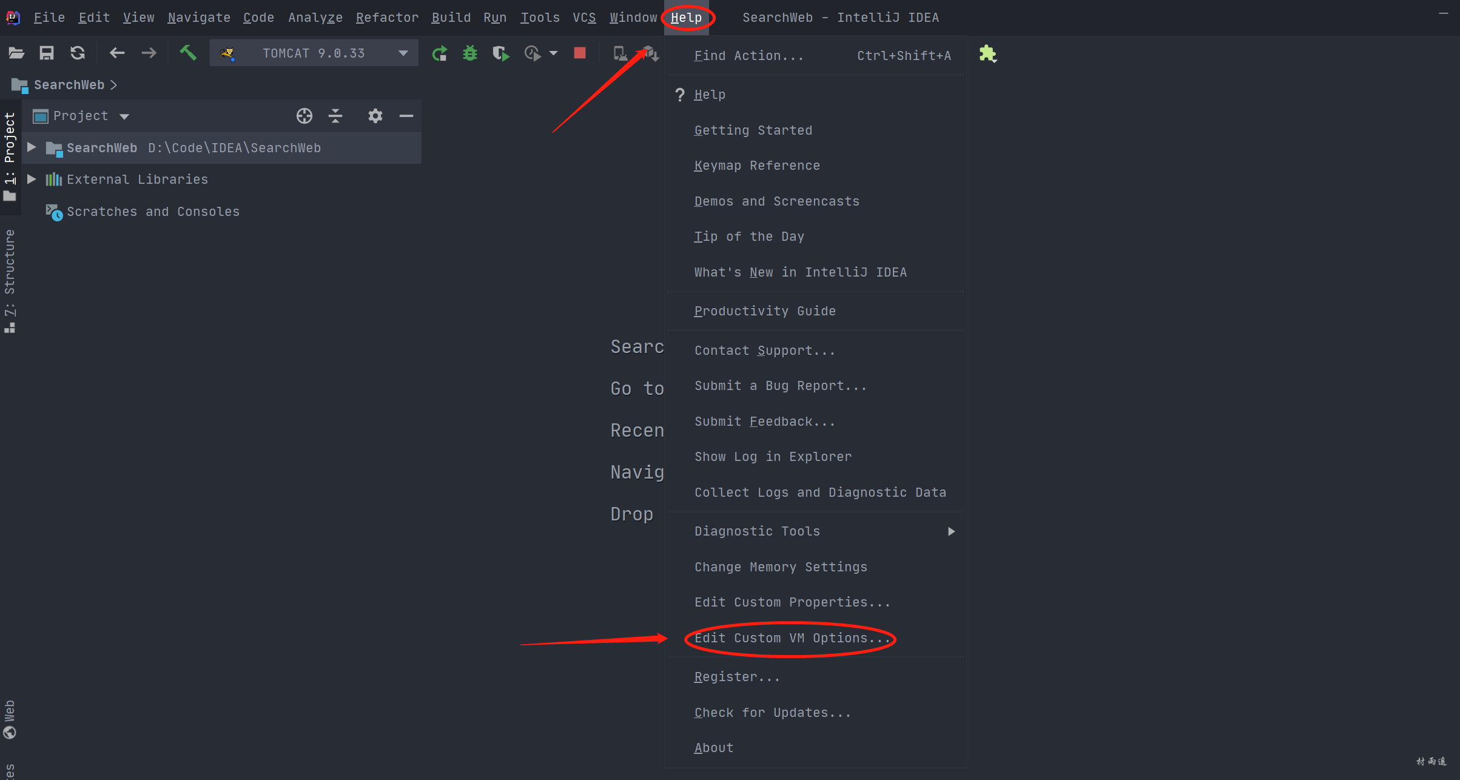Run TOMCAT with the green rerun icon

click(439, 53)
